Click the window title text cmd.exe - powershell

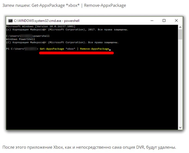47,21
